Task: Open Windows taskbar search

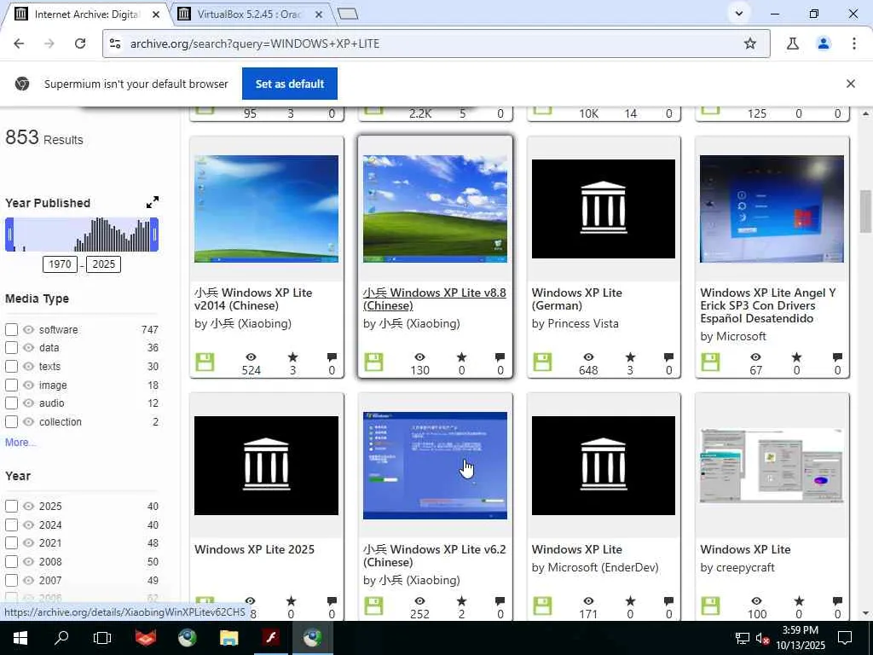Action: tap(61, 638)
